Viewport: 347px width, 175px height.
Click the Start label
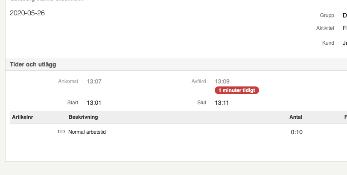pyautogui.click(x=73, y=103)
